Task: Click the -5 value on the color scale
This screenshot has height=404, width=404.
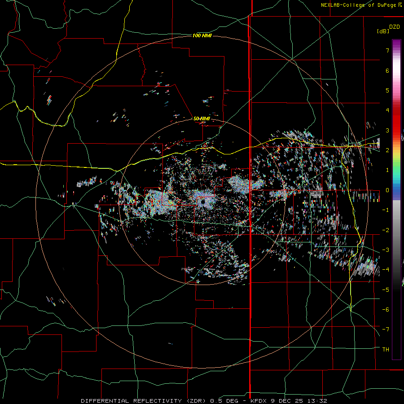Action: 386,290
